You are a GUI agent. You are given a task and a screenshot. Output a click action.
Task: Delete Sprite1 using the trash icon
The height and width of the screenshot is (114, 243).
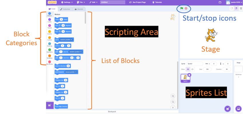(x=189, y=75)
